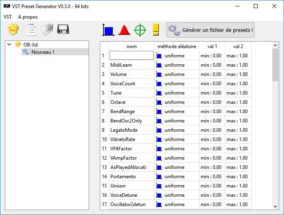Select the red triangle distribution tool

[x=124, y=30]
